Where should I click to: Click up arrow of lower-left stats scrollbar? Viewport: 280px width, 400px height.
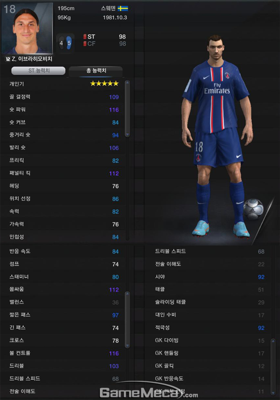coord(127,294)
